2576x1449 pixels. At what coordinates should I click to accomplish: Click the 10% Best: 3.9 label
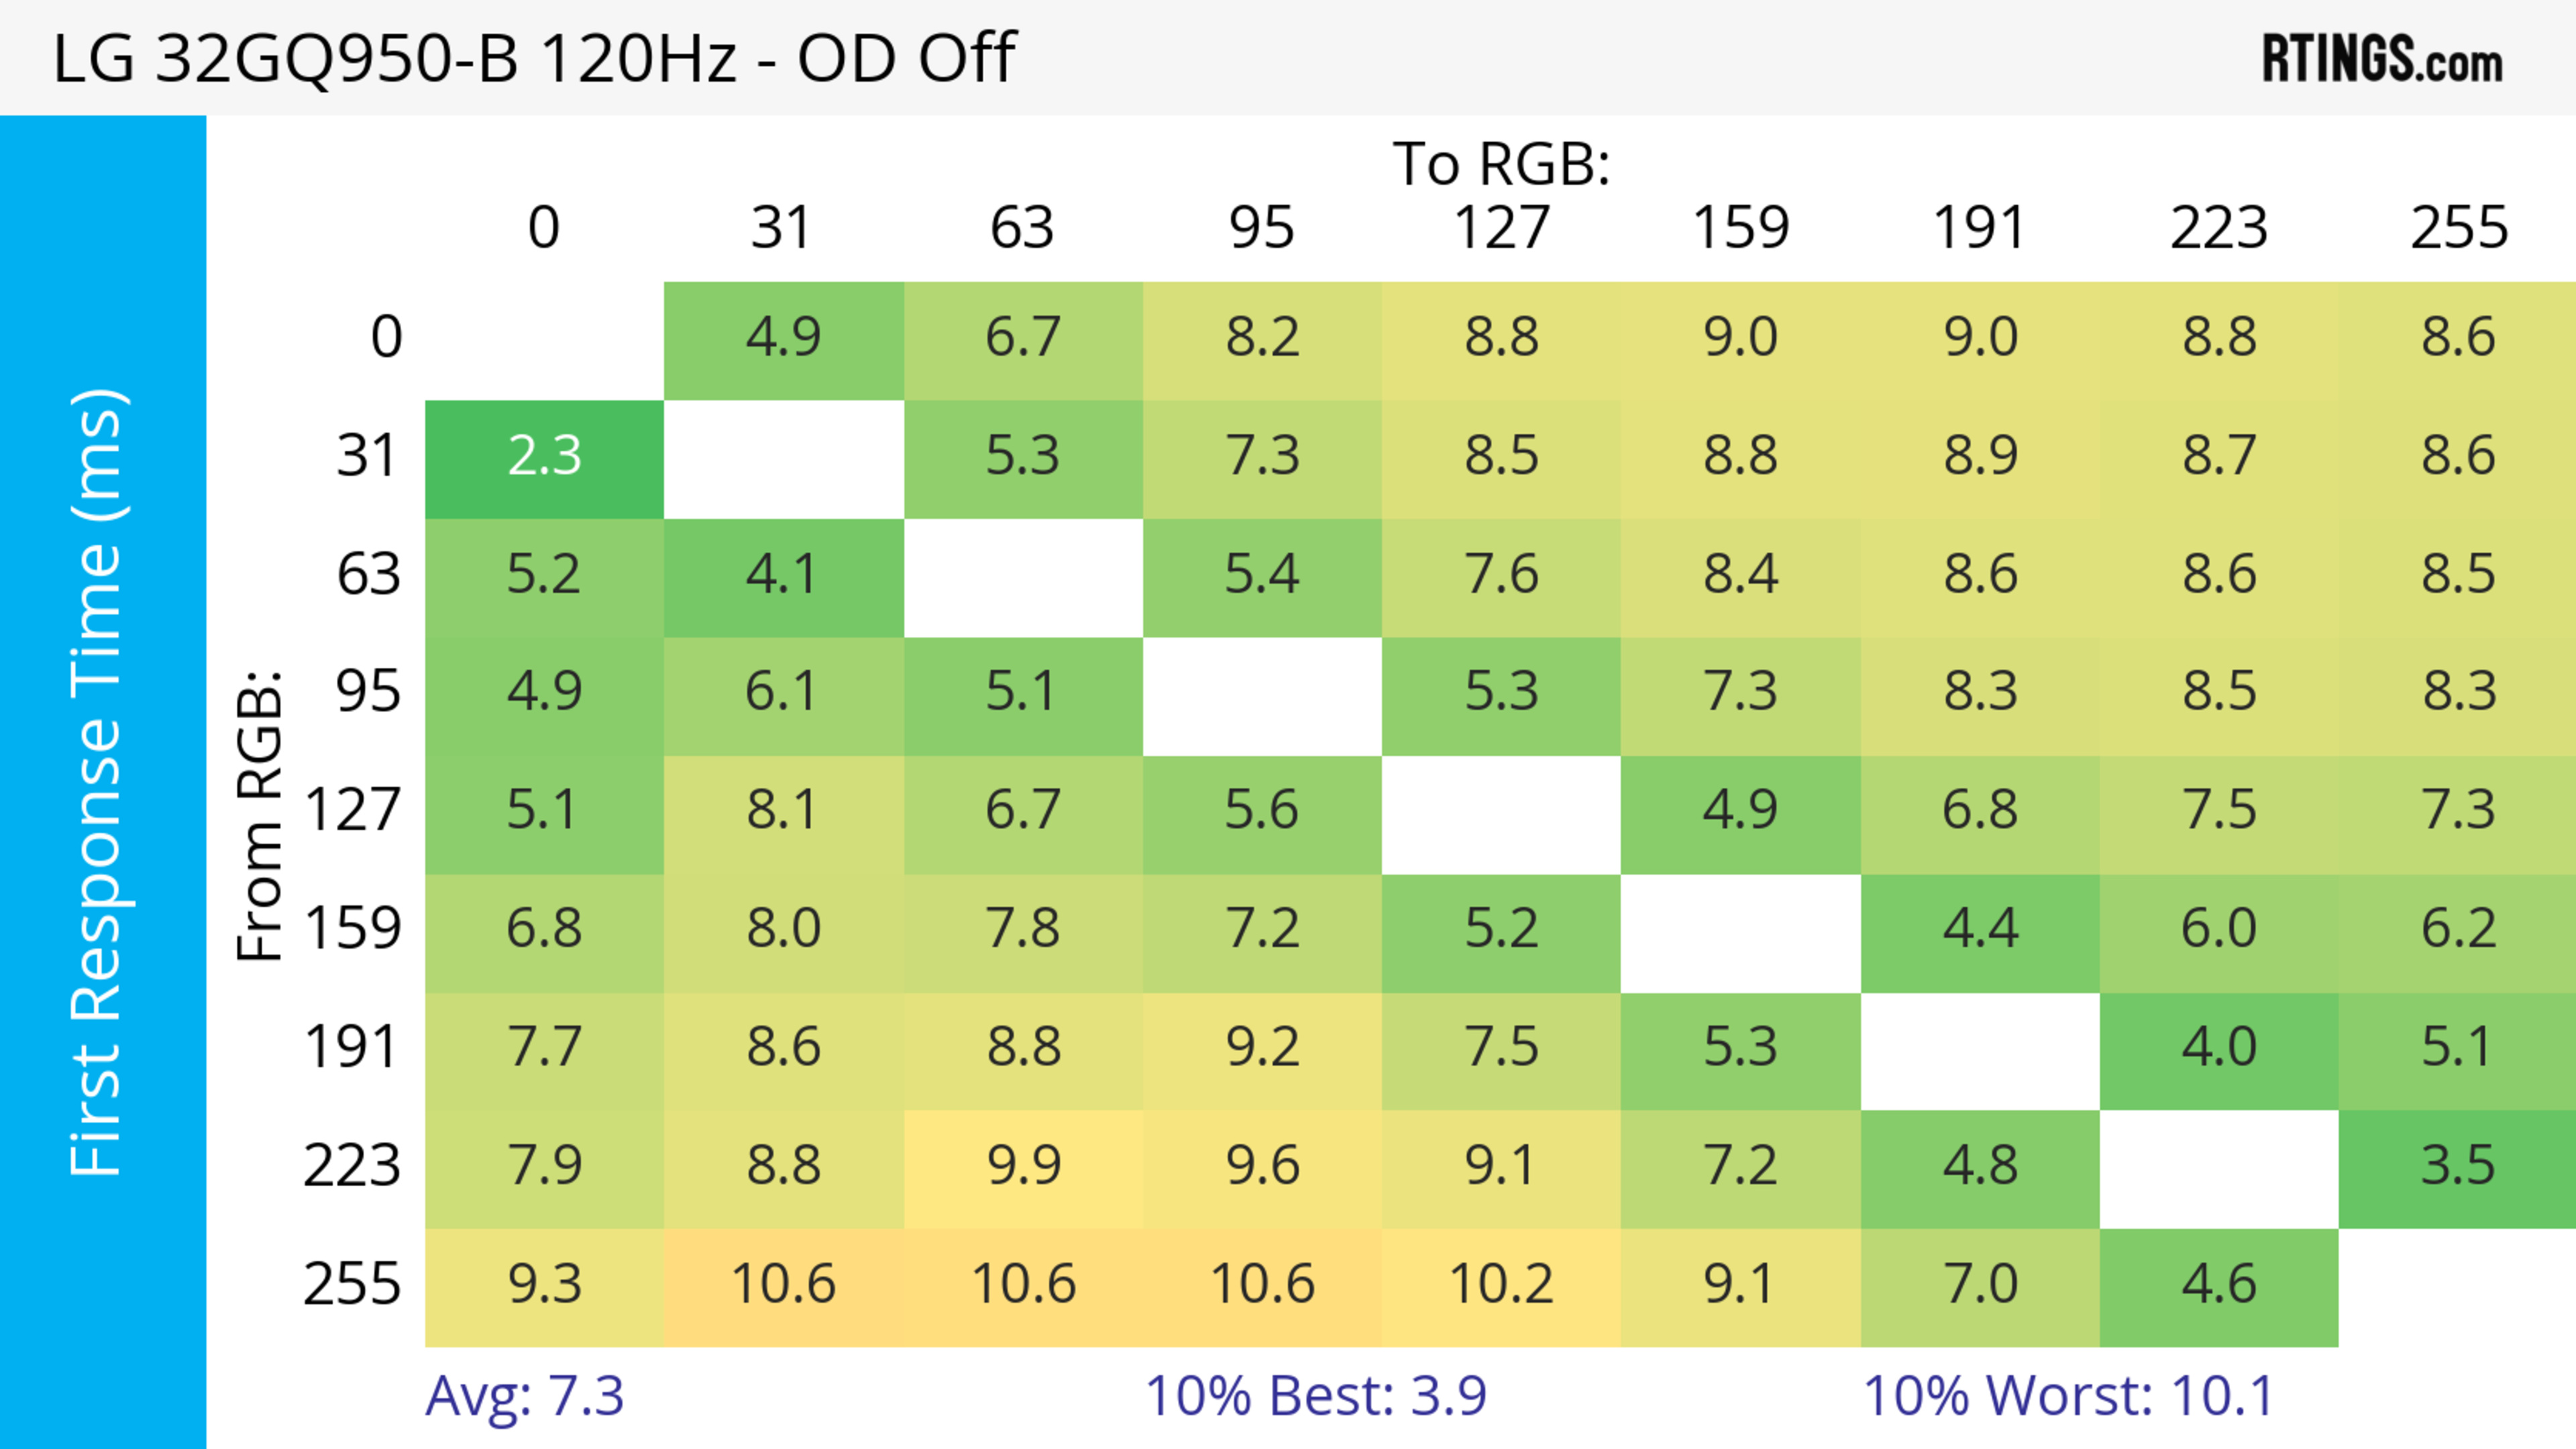point(1315,1396)
